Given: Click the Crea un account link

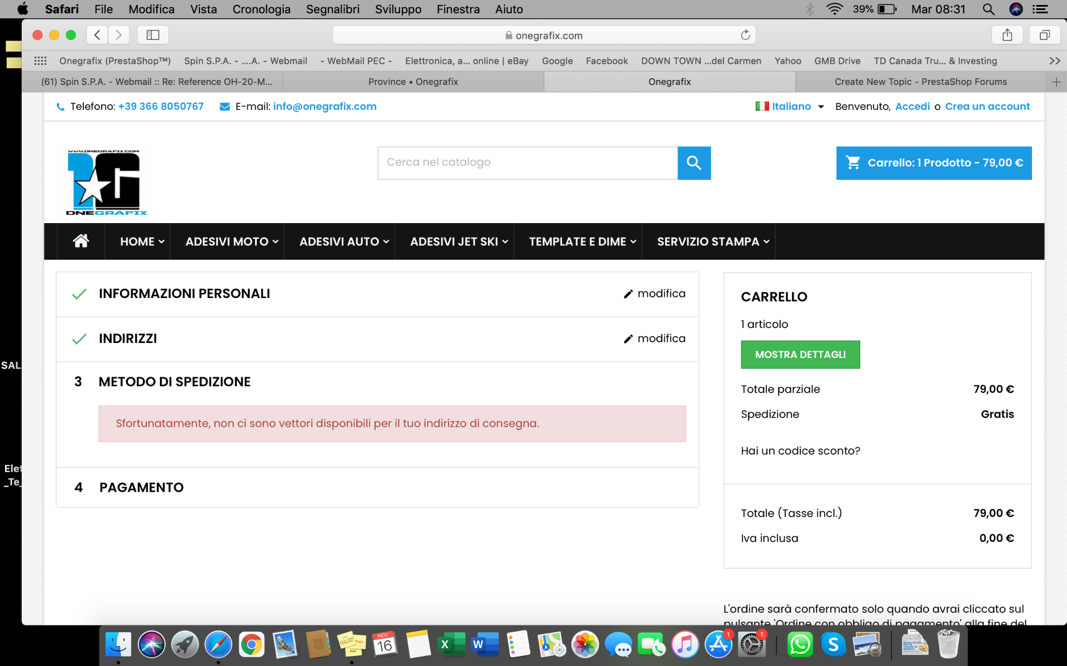Looking at the screenshot, I should [987, 107].
